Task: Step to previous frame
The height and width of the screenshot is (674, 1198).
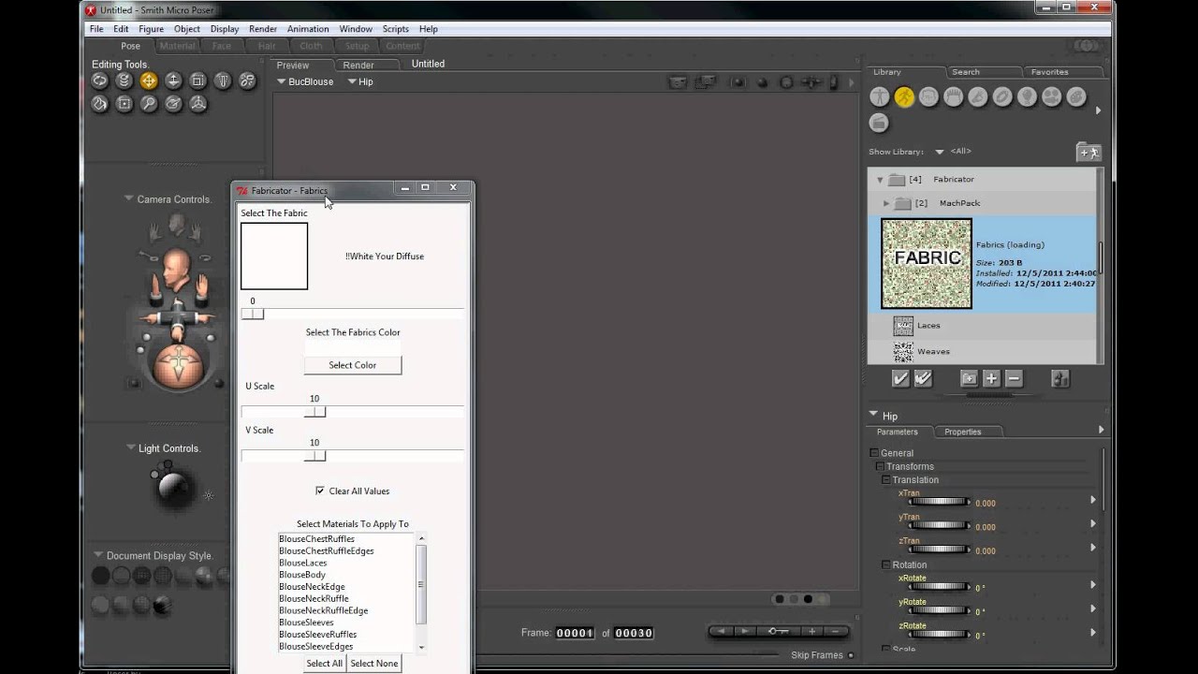Action: point(721,631)
